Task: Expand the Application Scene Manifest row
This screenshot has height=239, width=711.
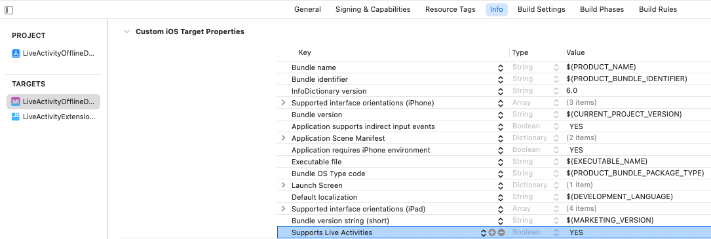Action: click(x=283, y=138)
